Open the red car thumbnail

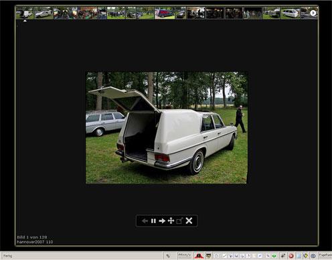[165, 13]
